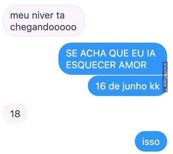Click the word "chegandooooo" in first message

(x=43, y=27)
